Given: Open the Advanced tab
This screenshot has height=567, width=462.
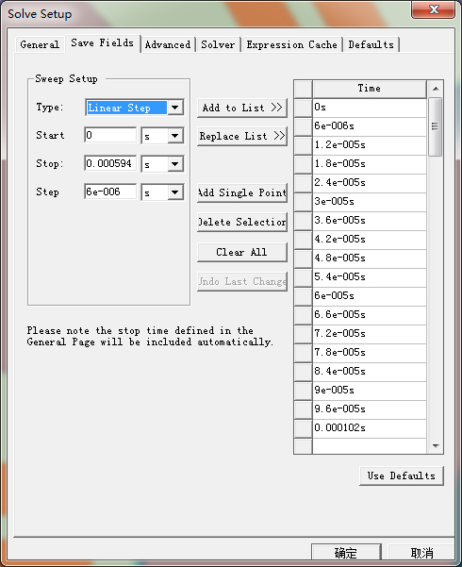Looking at the screenshot, I should (168, 45).
